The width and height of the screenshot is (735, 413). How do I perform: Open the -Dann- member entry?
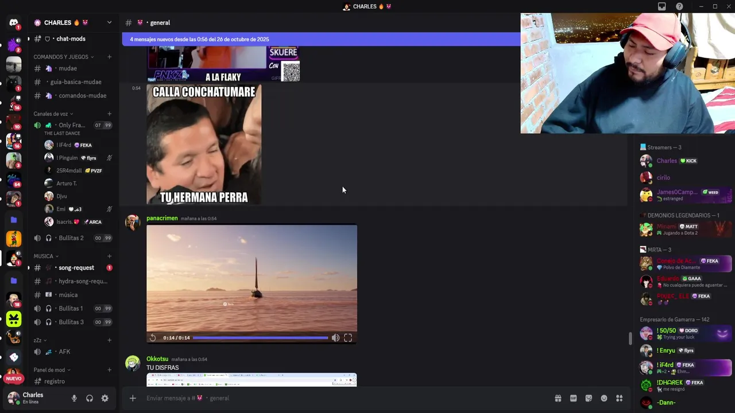pos(686,403)
